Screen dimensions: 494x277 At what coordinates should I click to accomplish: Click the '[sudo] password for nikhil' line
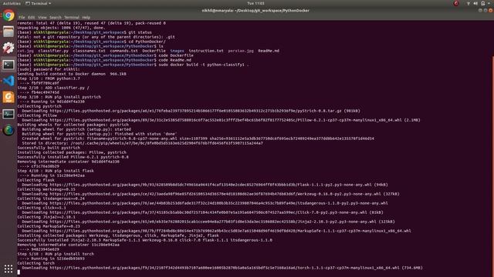click(49, 69)
